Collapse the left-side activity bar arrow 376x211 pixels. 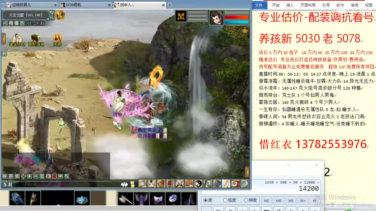click(3, 38)
